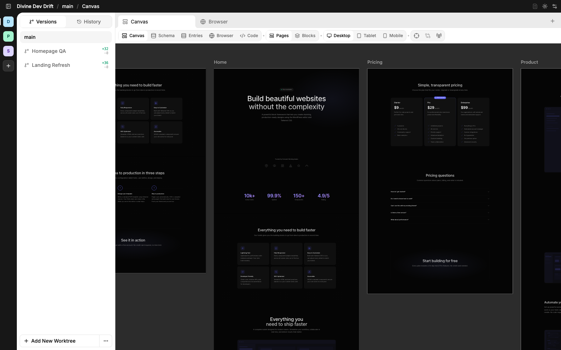Click 'main' in the breadcrumb
The image size is (561, 350).
[68, 6]
